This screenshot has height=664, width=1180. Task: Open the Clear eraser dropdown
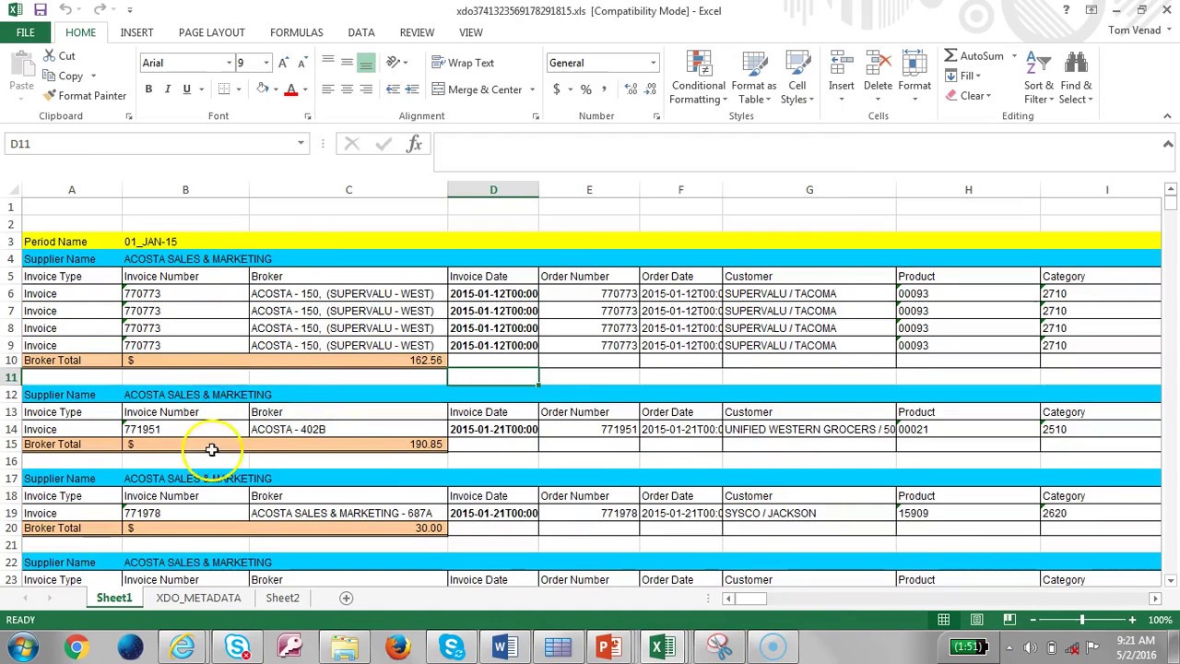[x=968, y=96]
